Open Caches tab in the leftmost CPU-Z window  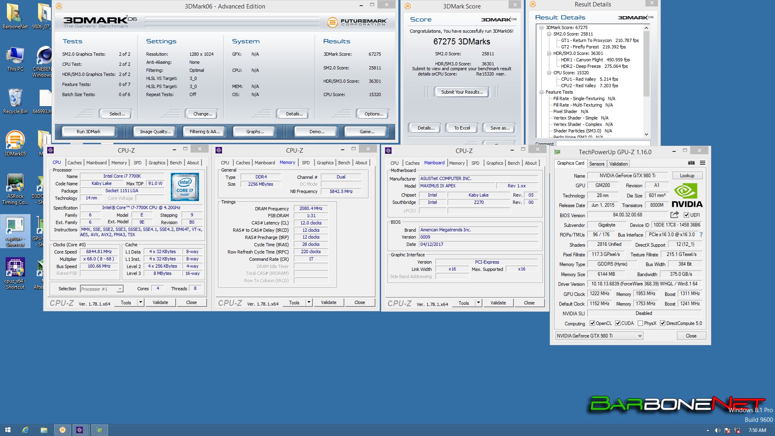pos(74,163)
